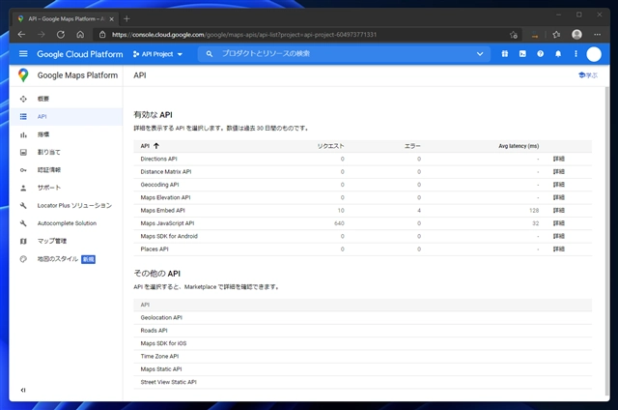Open the help question mark icon

(x=540, y=53)
